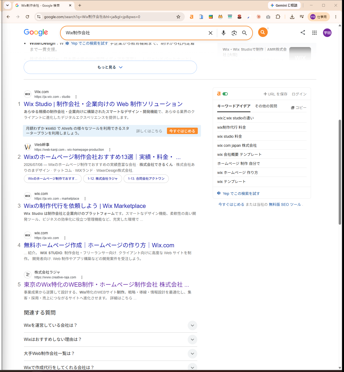Click the orange starburst extension icon
Image resolution: width=344 pixels, height=372 pixels.
259,17
